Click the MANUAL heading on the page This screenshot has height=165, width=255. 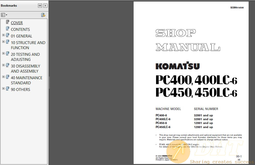[188, 47]
